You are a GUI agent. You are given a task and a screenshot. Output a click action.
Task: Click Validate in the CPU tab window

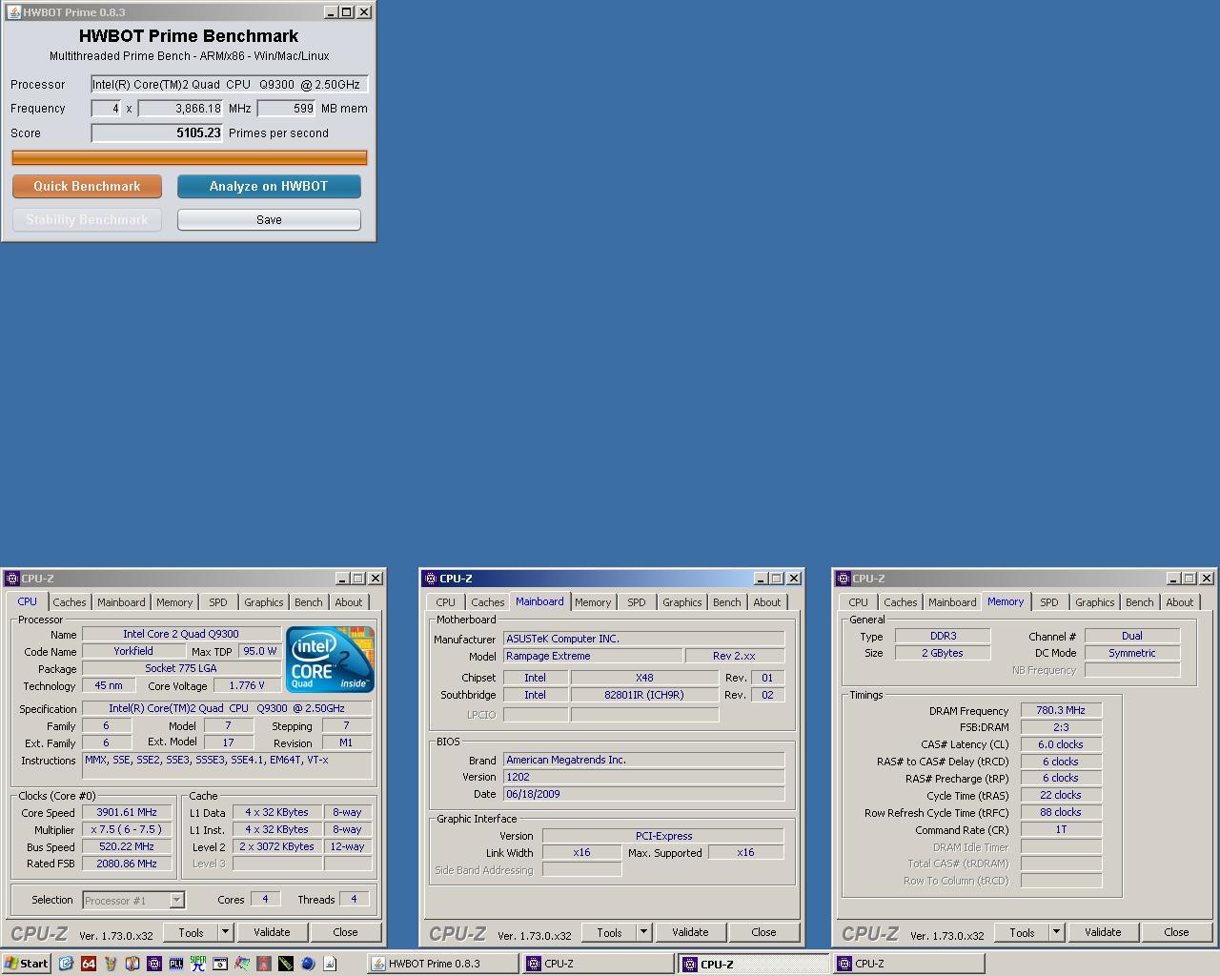[272, 932]
